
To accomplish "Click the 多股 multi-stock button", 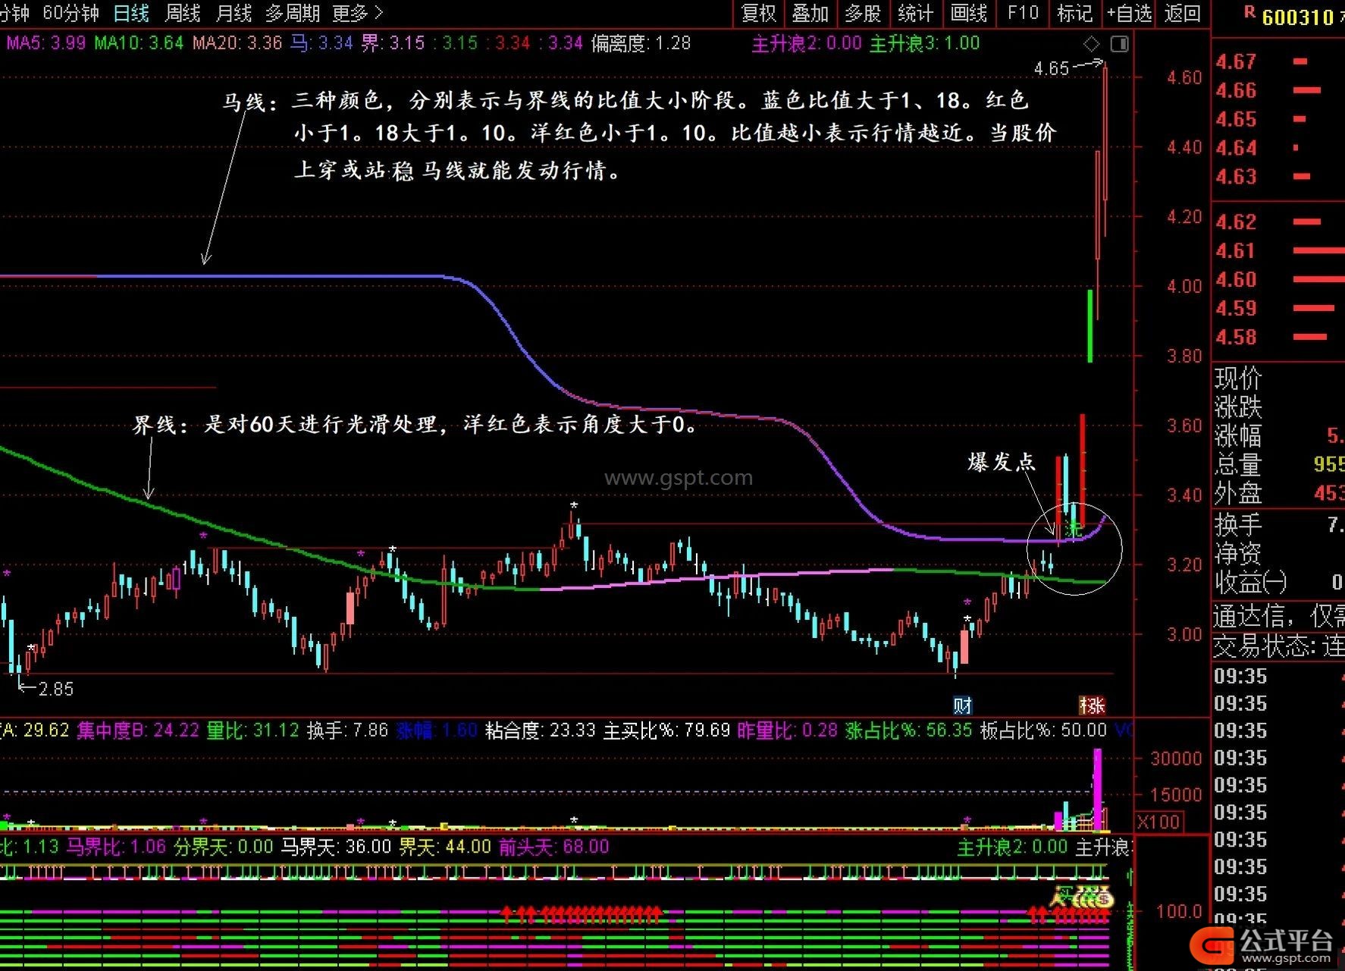I will [862, 13].
